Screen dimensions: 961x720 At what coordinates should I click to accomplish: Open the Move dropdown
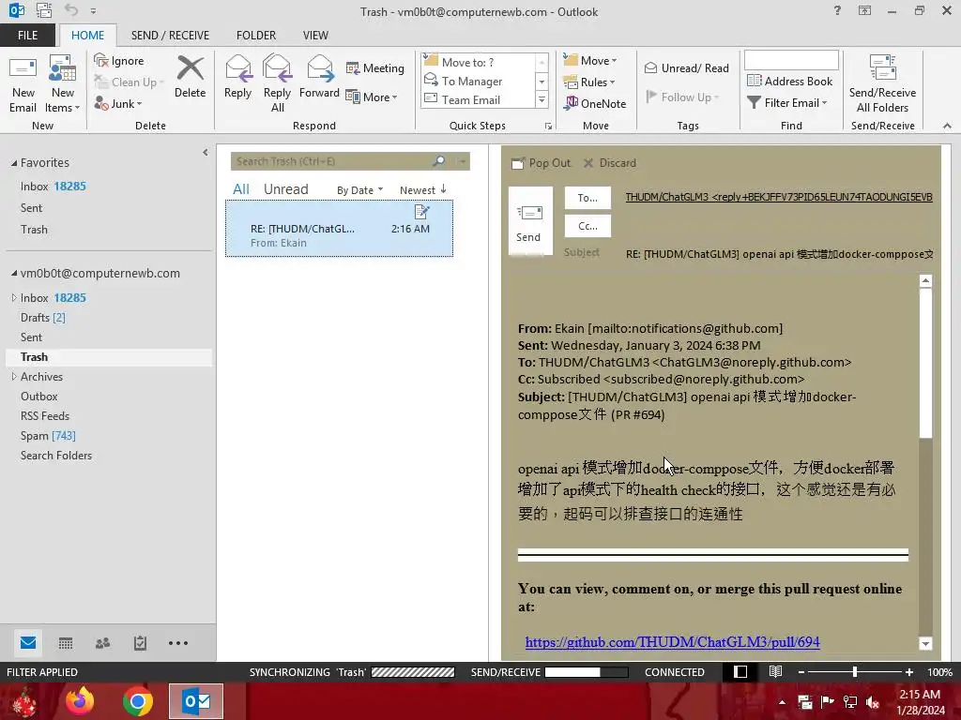click(590, 60)
